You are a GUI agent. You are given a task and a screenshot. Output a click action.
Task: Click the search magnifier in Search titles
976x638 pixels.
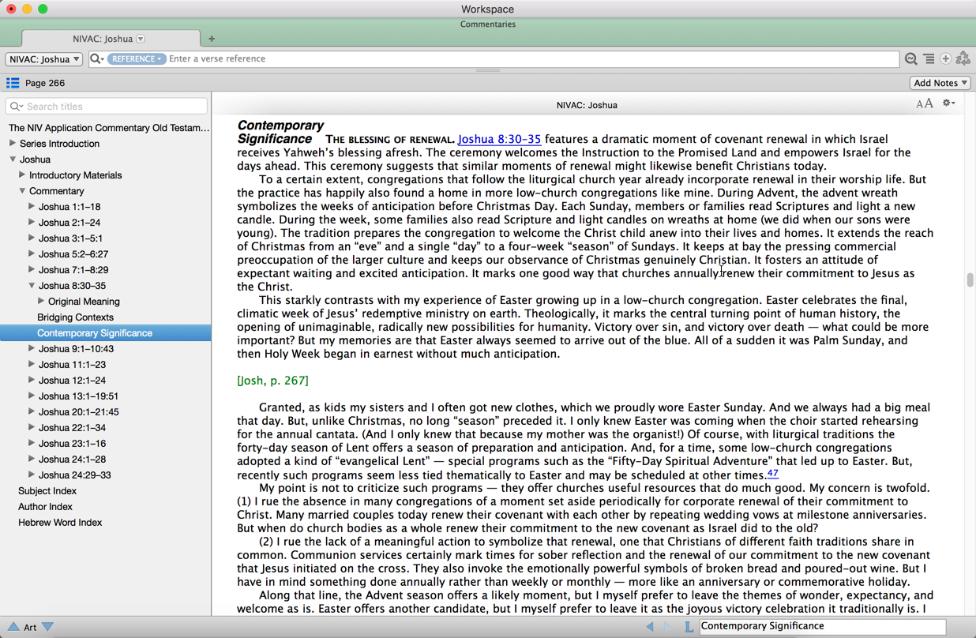pos(16,107)
